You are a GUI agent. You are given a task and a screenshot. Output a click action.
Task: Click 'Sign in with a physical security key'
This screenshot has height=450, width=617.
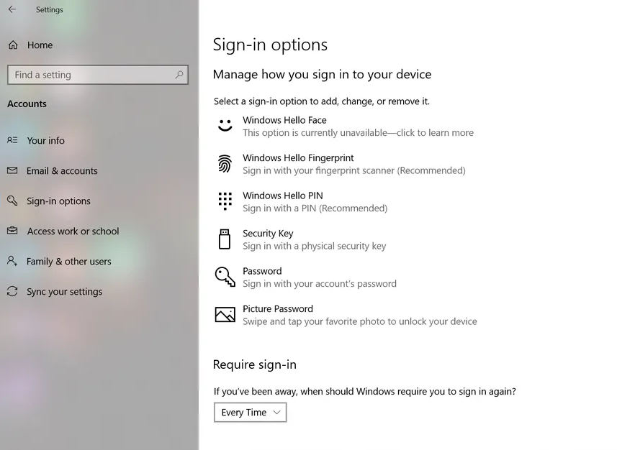click(314, 246)
